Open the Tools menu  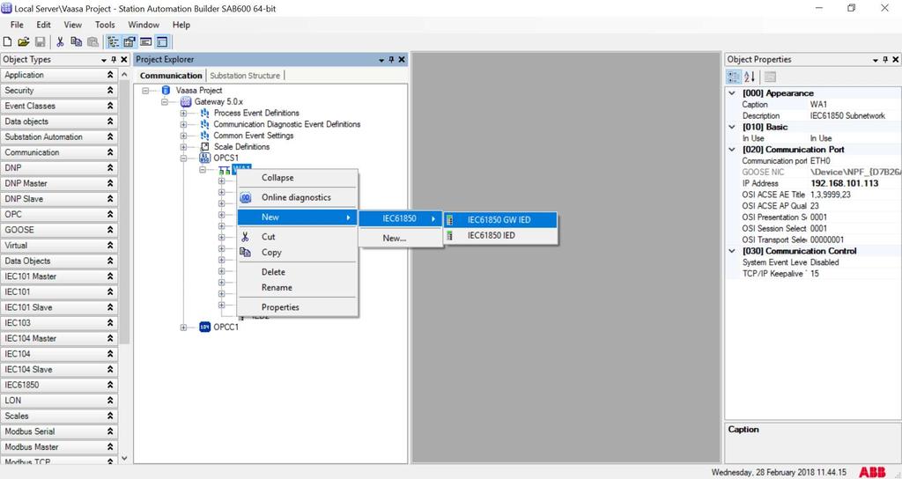point(105,25)
